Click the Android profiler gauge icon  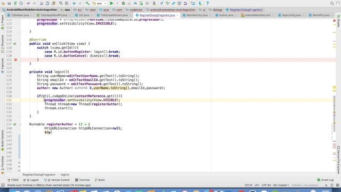click(135, 4)
